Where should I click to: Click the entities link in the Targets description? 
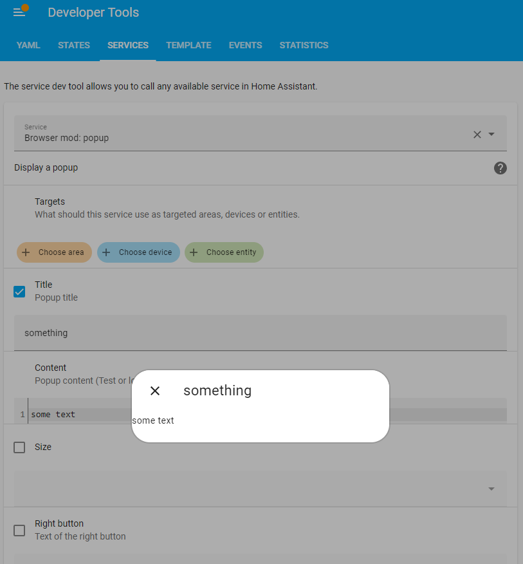click(x=284, y=214)
